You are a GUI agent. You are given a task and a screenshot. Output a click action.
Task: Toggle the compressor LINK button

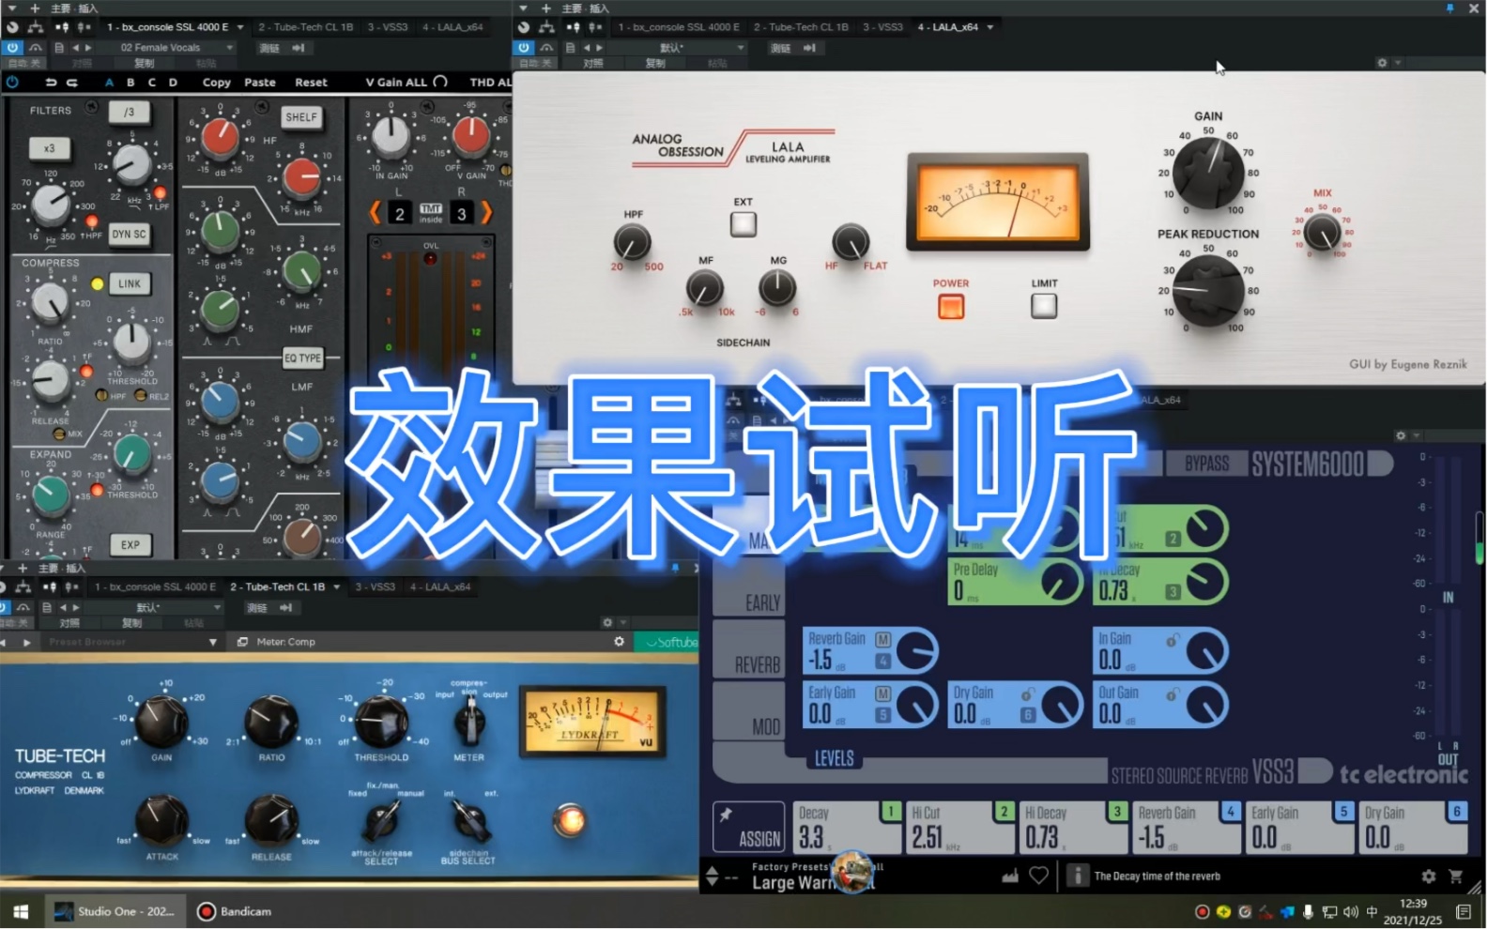click(x=130, y=283)
